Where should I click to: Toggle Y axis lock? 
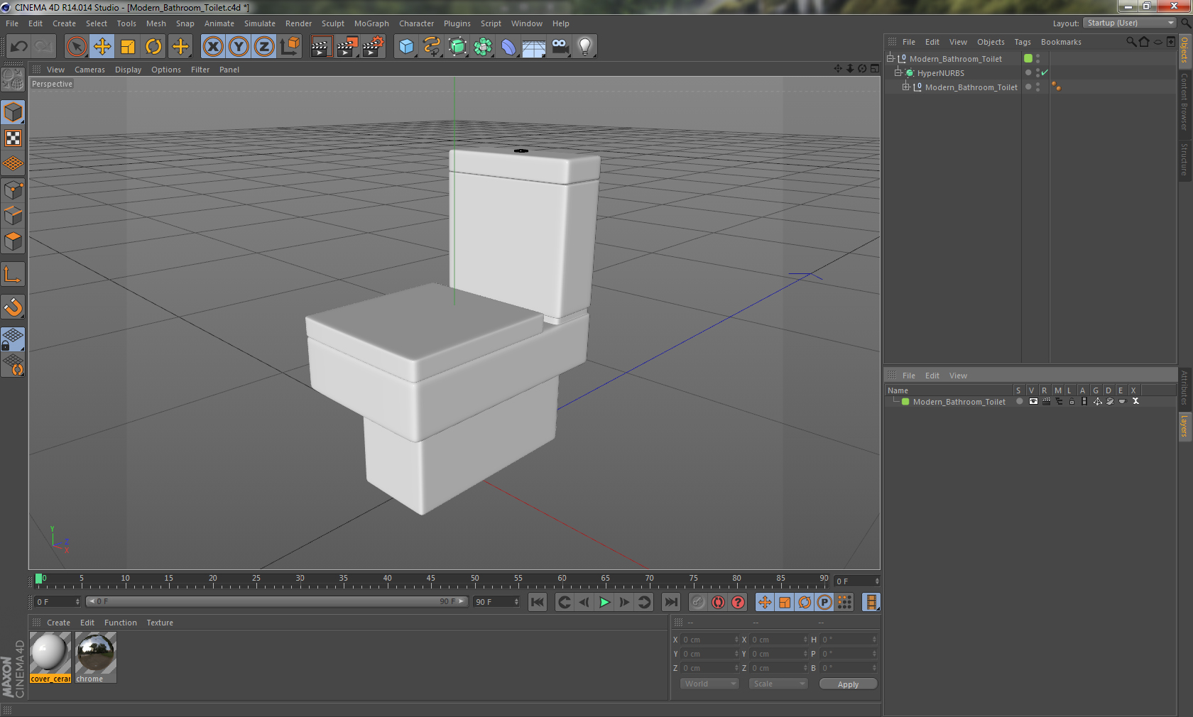point(239,47)
